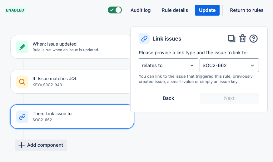
Task: Open the relates to link type dropdown
Action: tap(168, 65)
